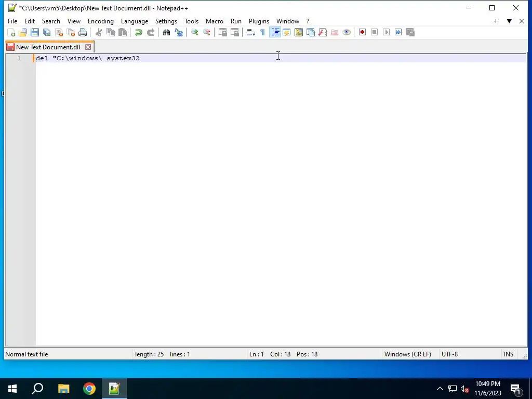Click the Copy toolbar icon
The width and height of the screenshot is (532, 399).
[x=111, y=32]
